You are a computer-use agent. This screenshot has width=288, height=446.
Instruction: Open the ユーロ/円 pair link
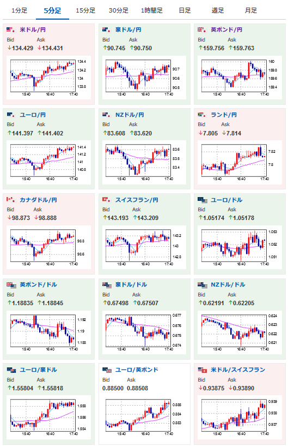tap(33, 115)
